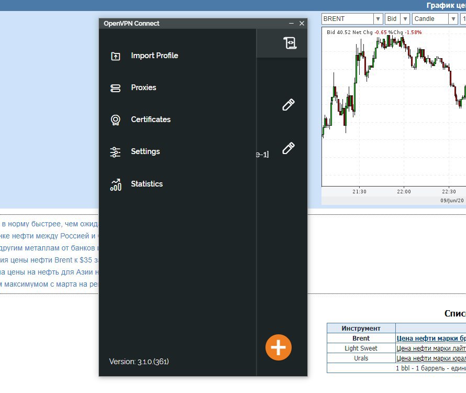Open the Statistics page
Image resolution: width=466 pixels, height=393 pixels.
147,184
